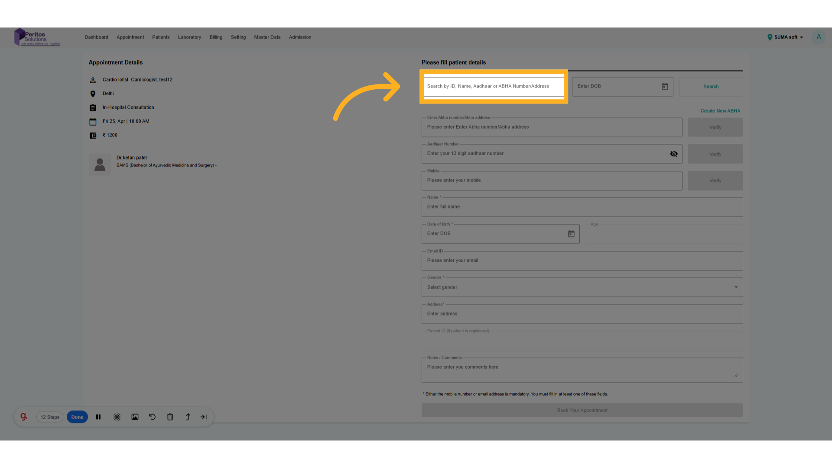832x468 pixels.
Task: Click the collapse toolbar arrow icon
Action: (204, 417)
